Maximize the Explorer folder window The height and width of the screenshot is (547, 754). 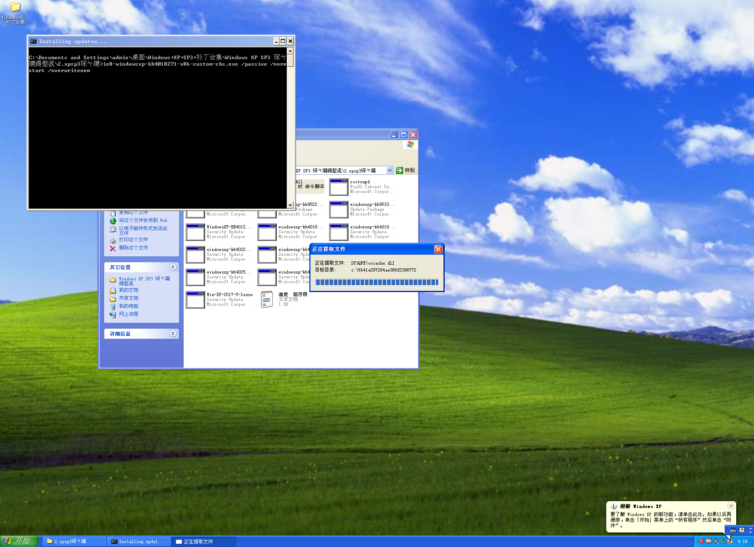(404, 135)
